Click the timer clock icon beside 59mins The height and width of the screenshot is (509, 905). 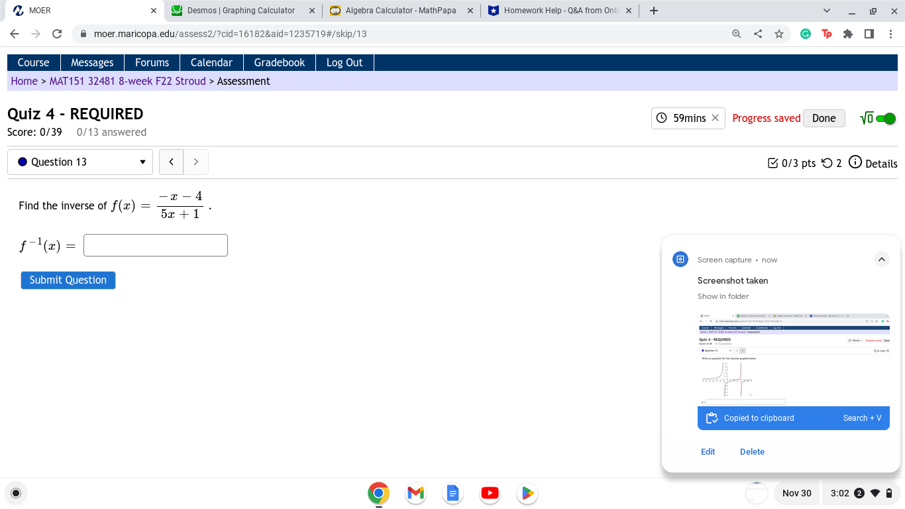coord(661,117)
